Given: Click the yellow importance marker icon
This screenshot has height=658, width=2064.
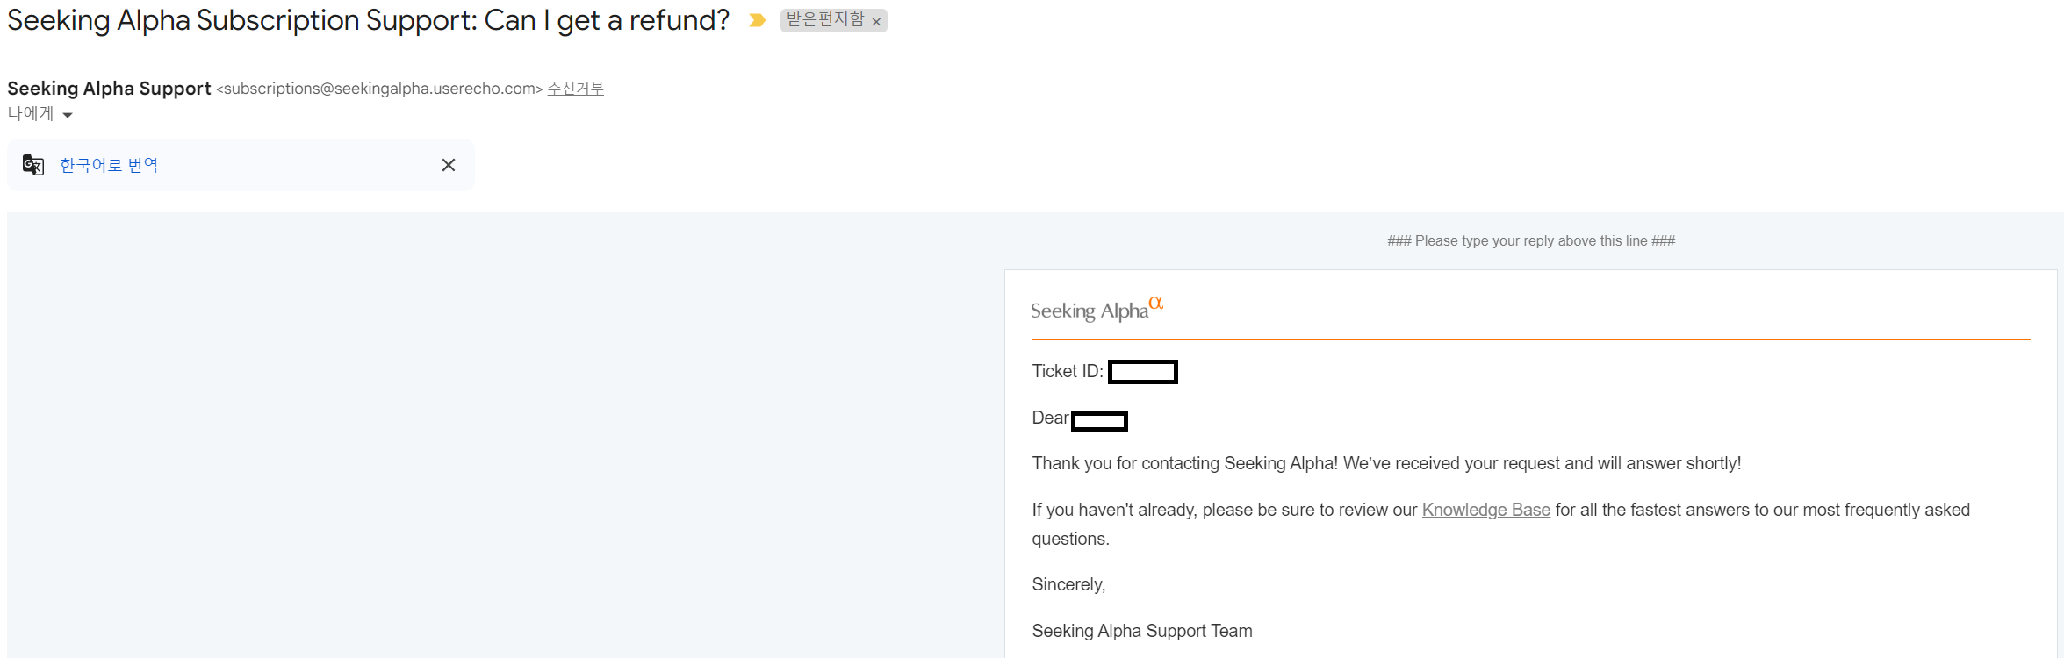Looking at the screenshot, I should (x=757, y=20).
